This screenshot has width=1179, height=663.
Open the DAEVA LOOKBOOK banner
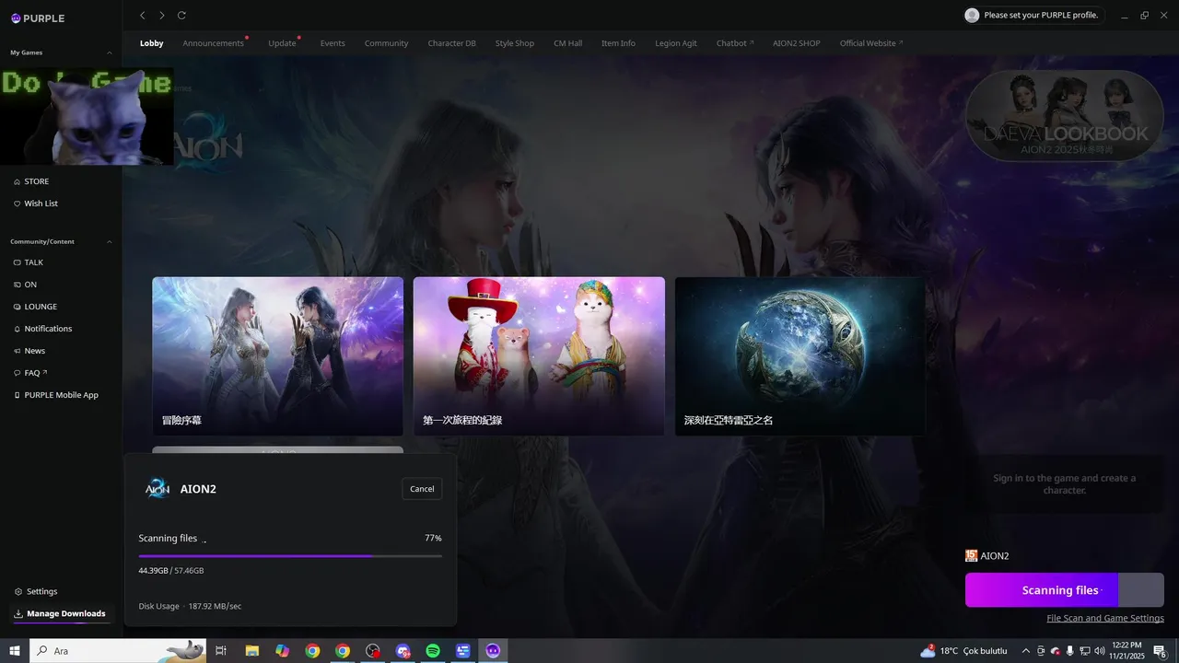click(1064, 116)
